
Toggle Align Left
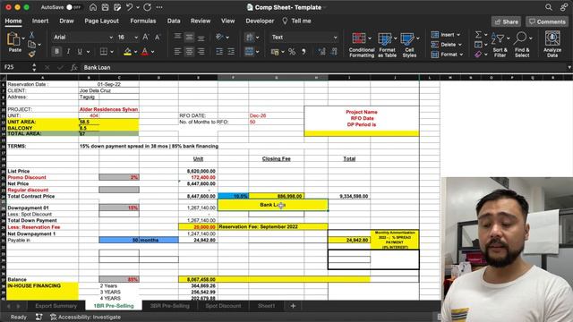click(x=177, y=52)
